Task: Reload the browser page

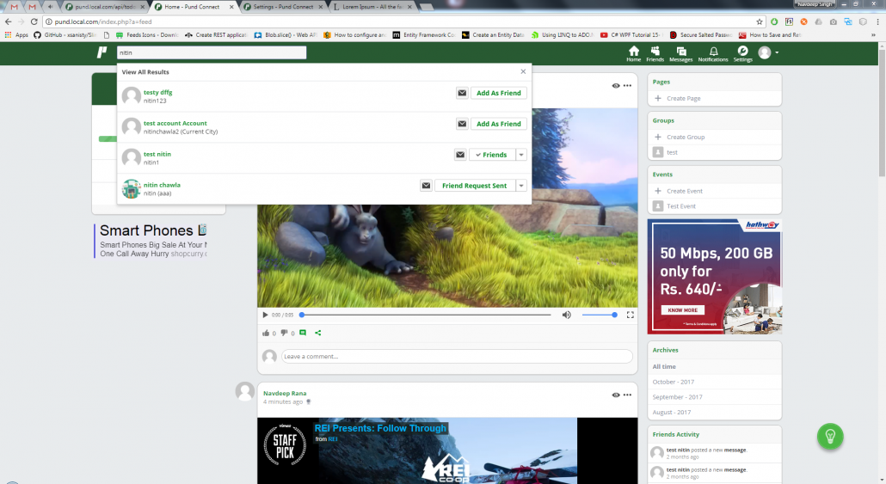Action: pyautogui.click(x=34, y=21)
